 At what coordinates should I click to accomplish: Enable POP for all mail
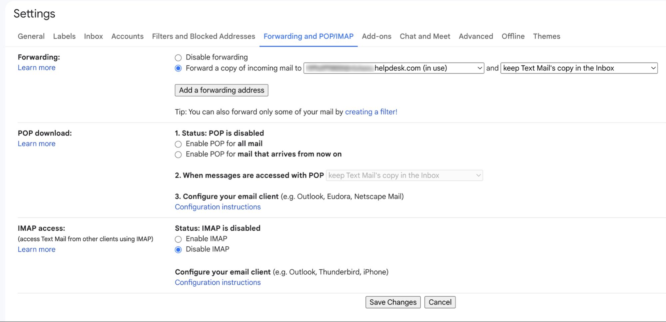(x=178, y=144)
